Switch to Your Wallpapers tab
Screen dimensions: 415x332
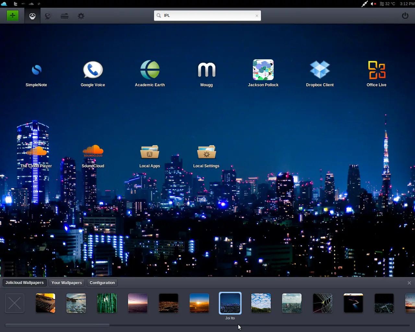[x=67, y=283]
